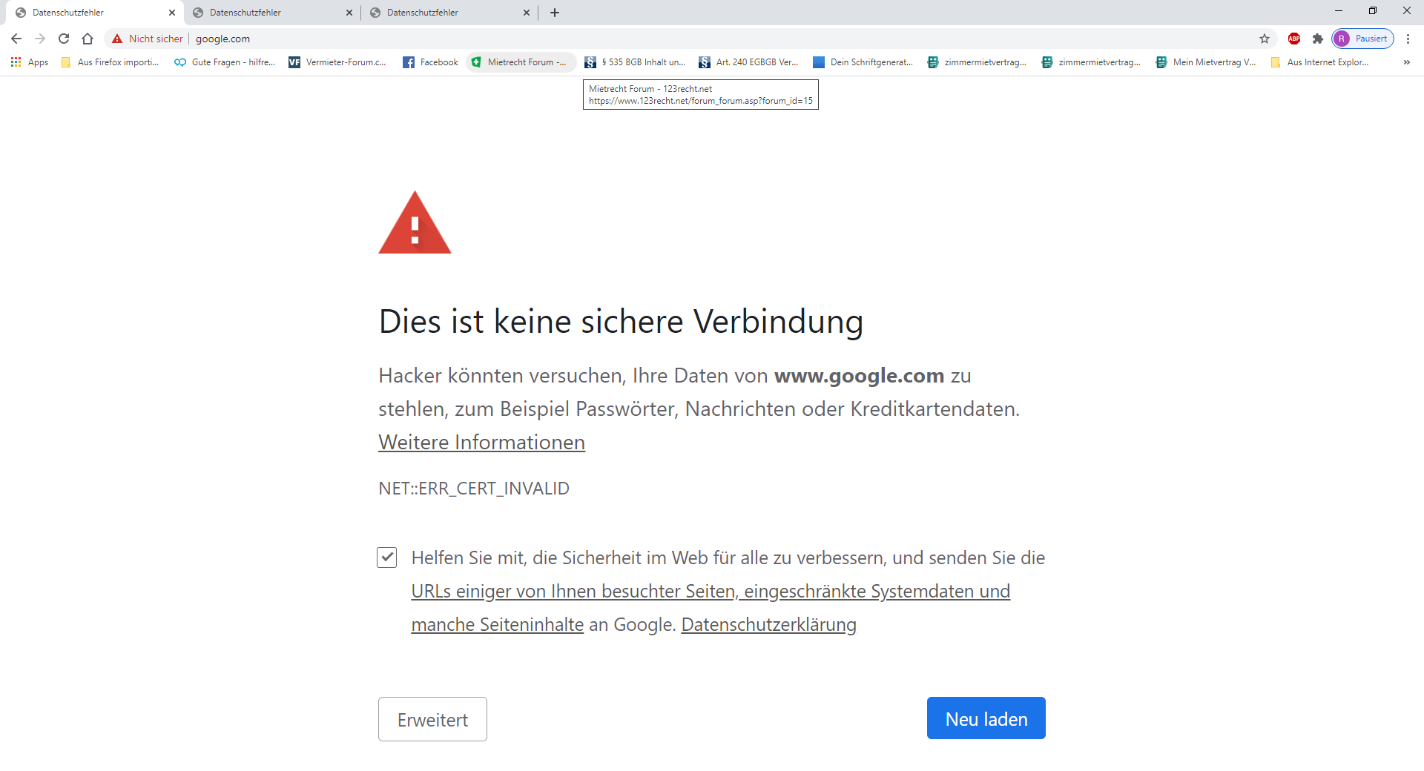Expand hidden bookmarks with the double chevron

pos(1407,62)
